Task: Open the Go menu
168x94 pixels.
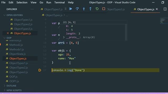Action: [x=41, y=2]
